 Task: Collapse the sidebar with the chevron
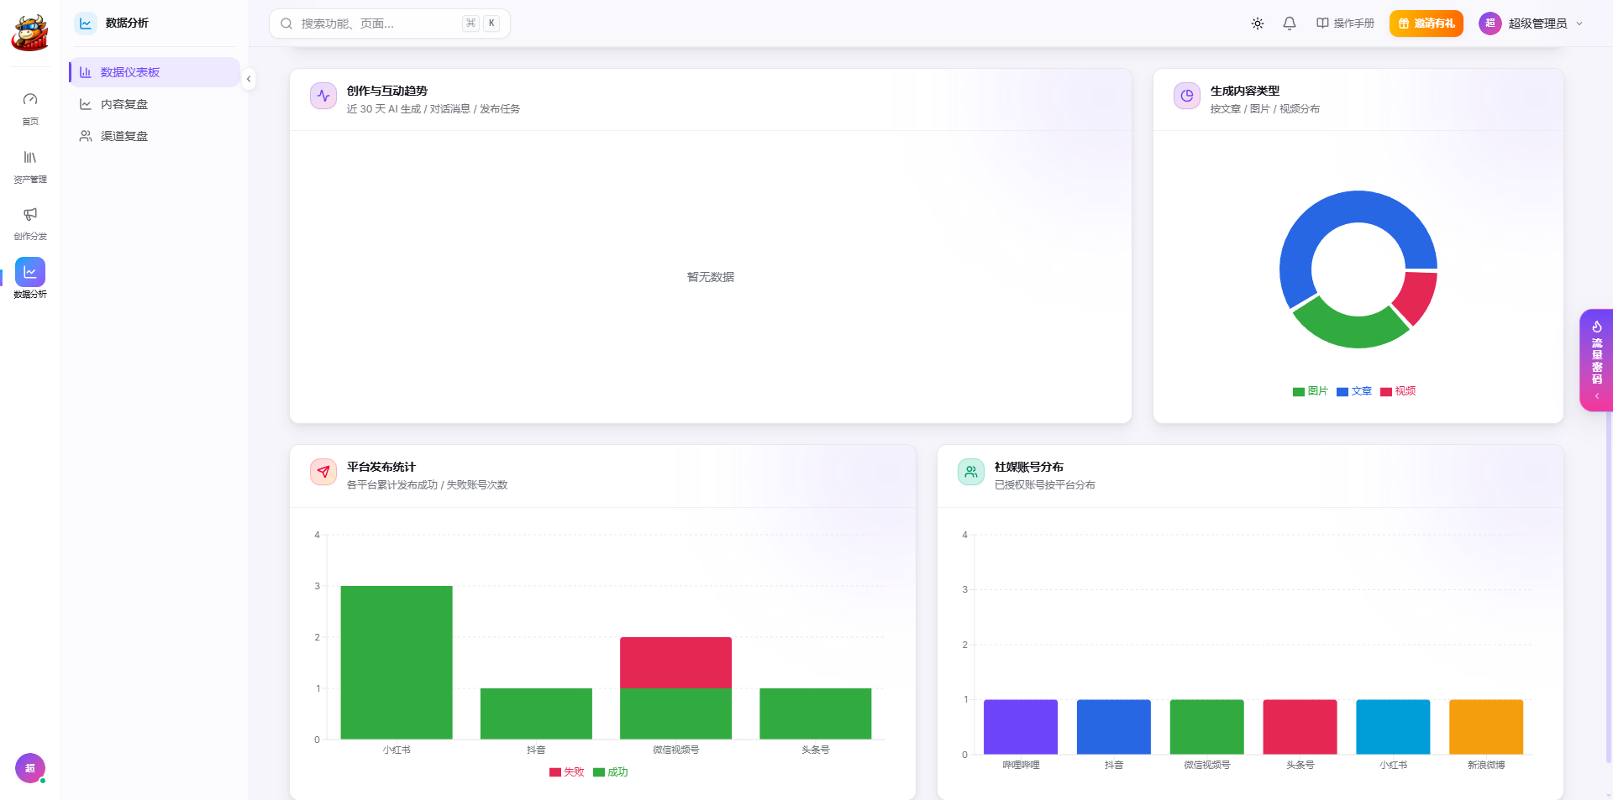click(249, 79)
